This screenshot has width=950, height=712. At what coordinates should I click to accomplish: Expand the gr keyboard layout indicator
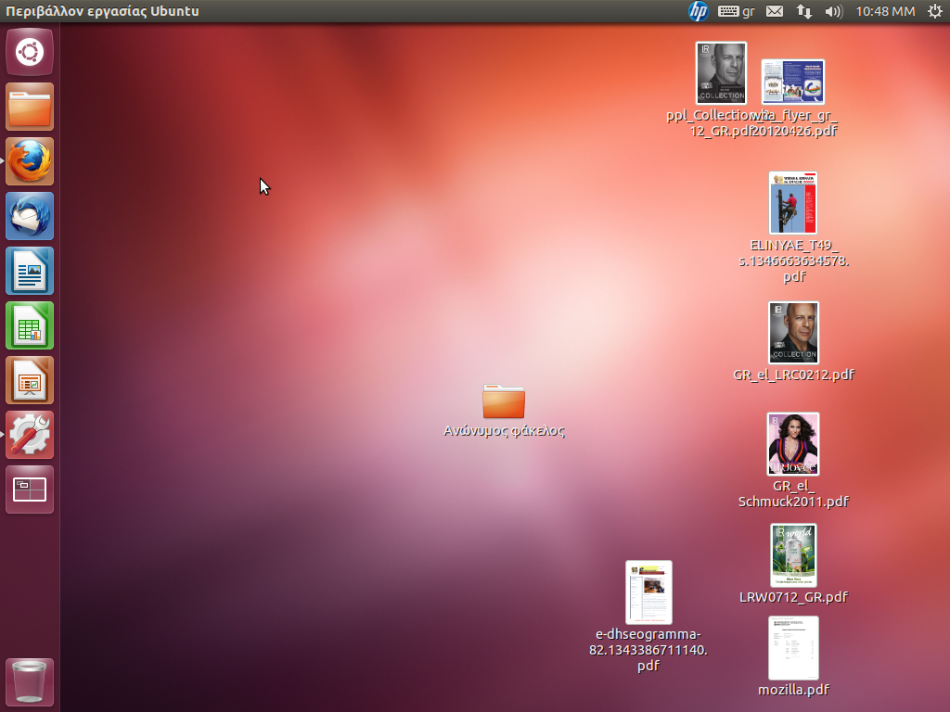[737, 11]
